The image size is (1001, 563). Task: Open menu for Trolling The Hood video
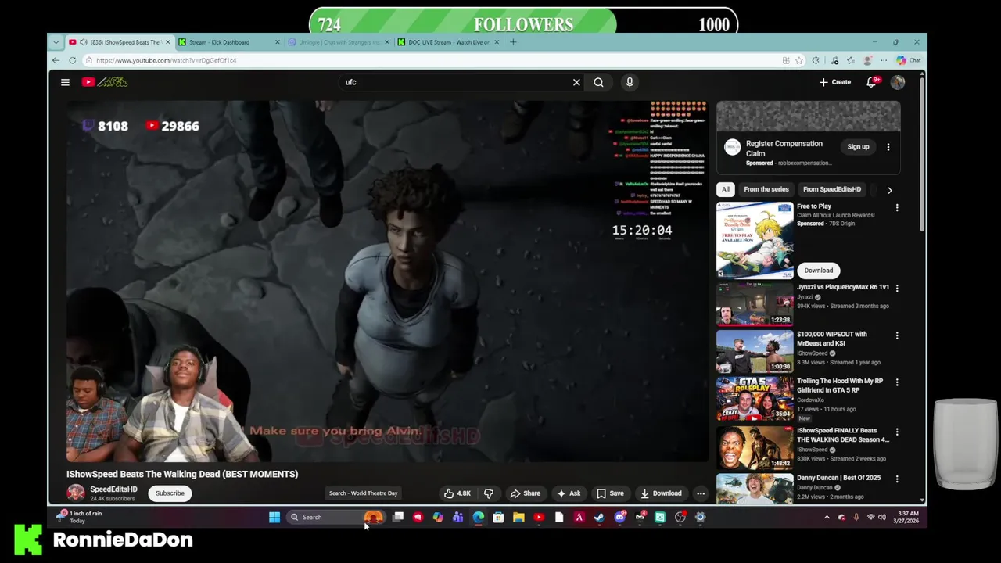pyautogui.click(x=897, y=382)
